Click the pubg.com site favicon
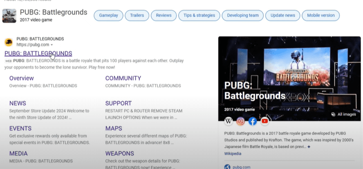The width and height of the screenshot is (363, 169). point(9,42)
